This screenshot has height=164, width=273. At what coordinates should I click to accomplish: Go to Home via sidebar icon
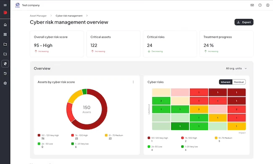click(5, 25)
